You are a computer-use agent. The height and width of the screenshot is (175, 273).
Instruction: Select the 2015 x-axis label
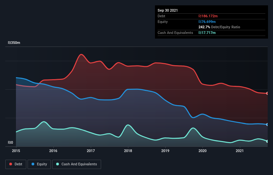coord(16,151)
